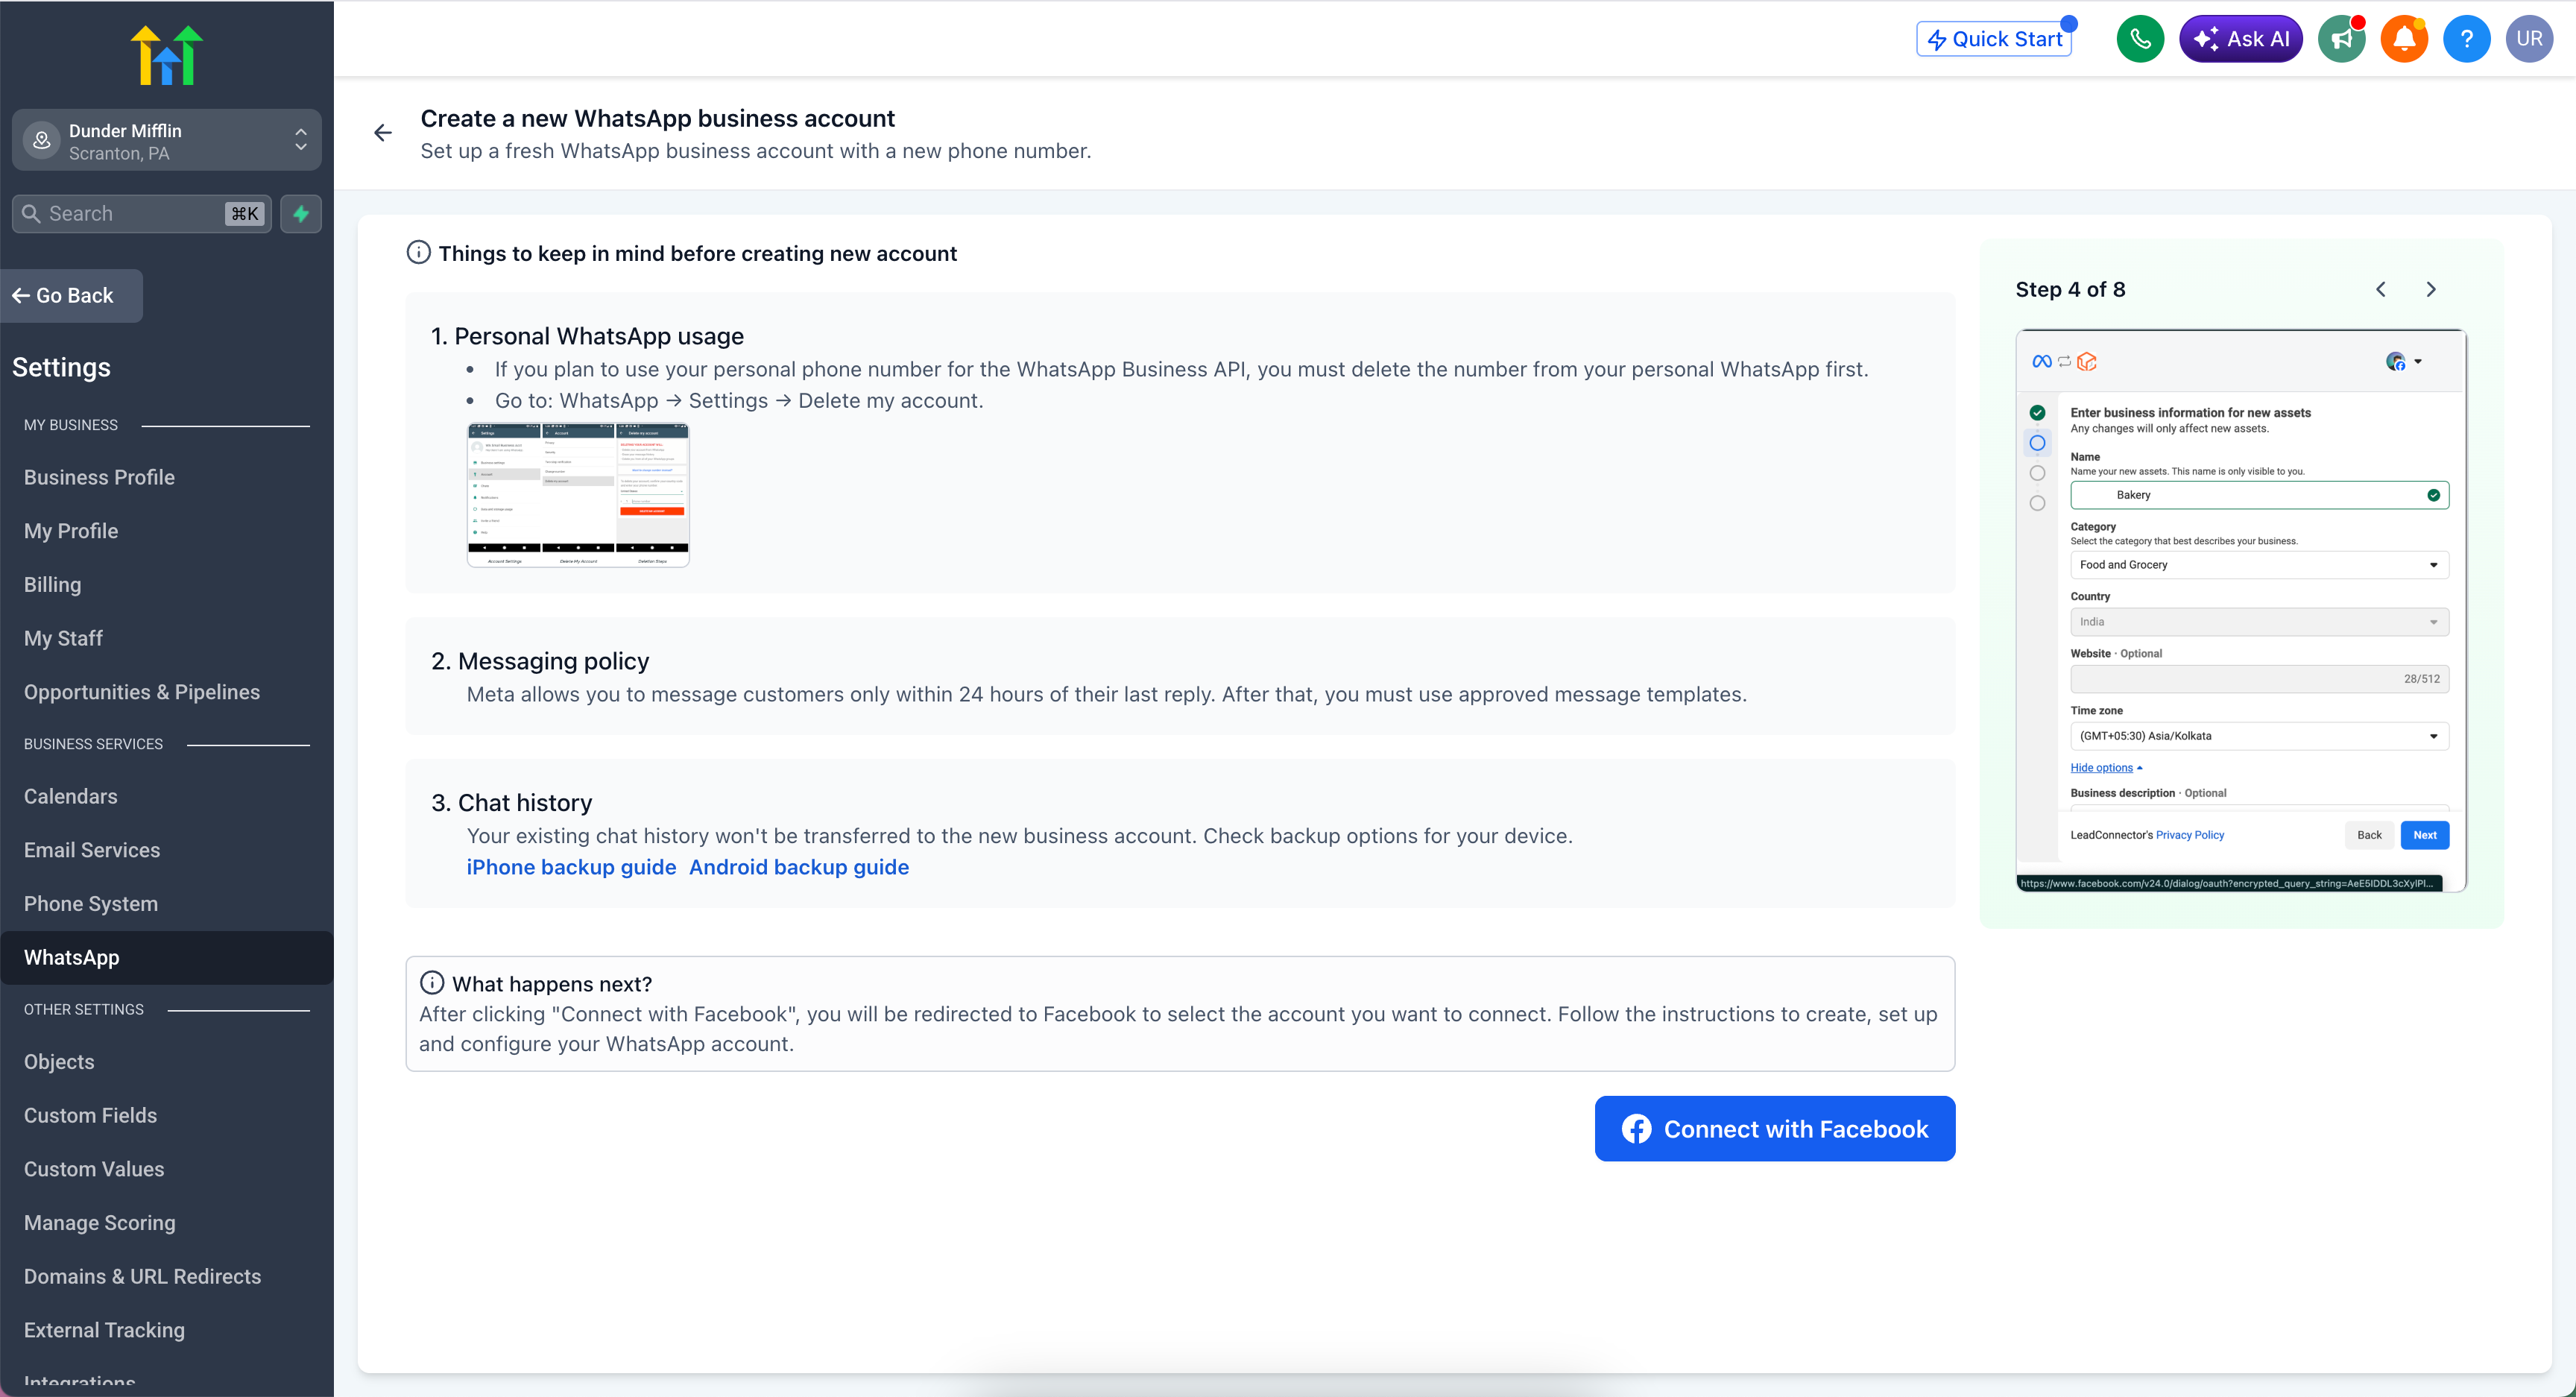Expand the Dunder Mifflin account switcher
The image size is (2576, 1397).
click(167, 140)
